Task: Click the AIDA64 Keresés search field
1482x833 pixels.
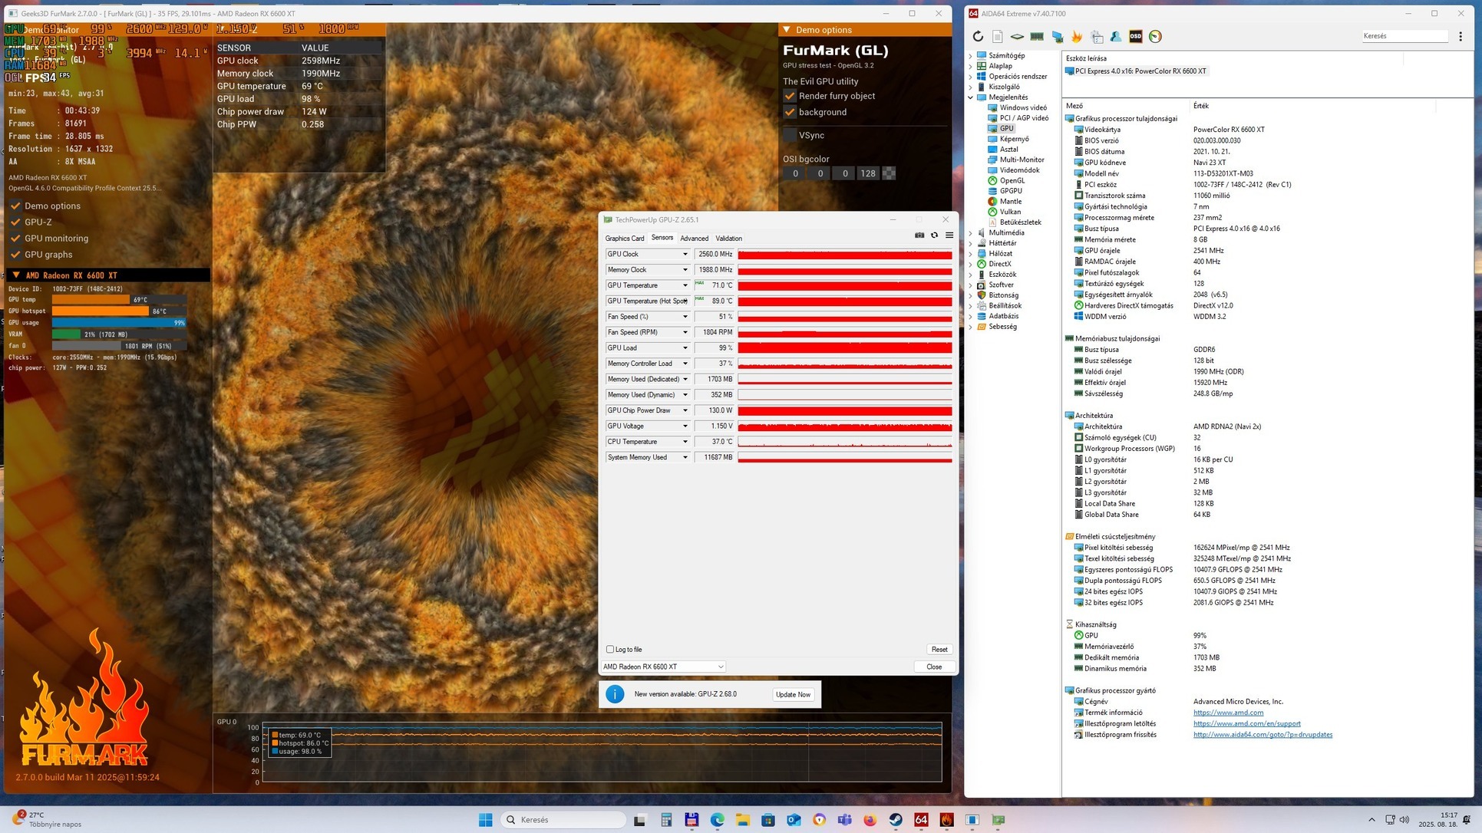Action: [1404, 36]
